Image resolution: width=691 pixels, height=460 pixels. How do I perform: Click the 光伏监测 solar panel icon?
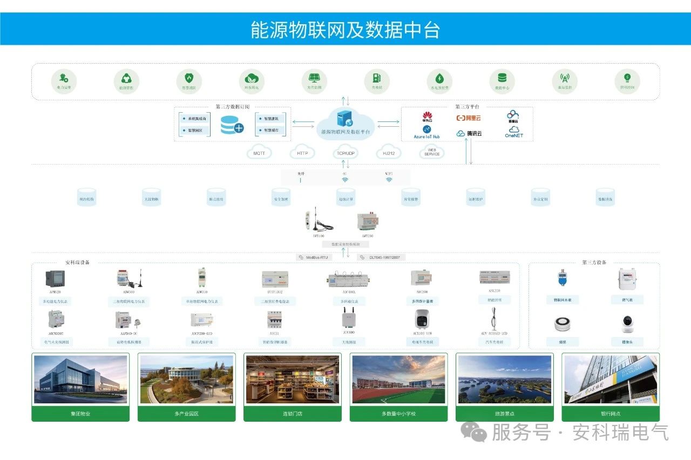click(x=314, y=78)
